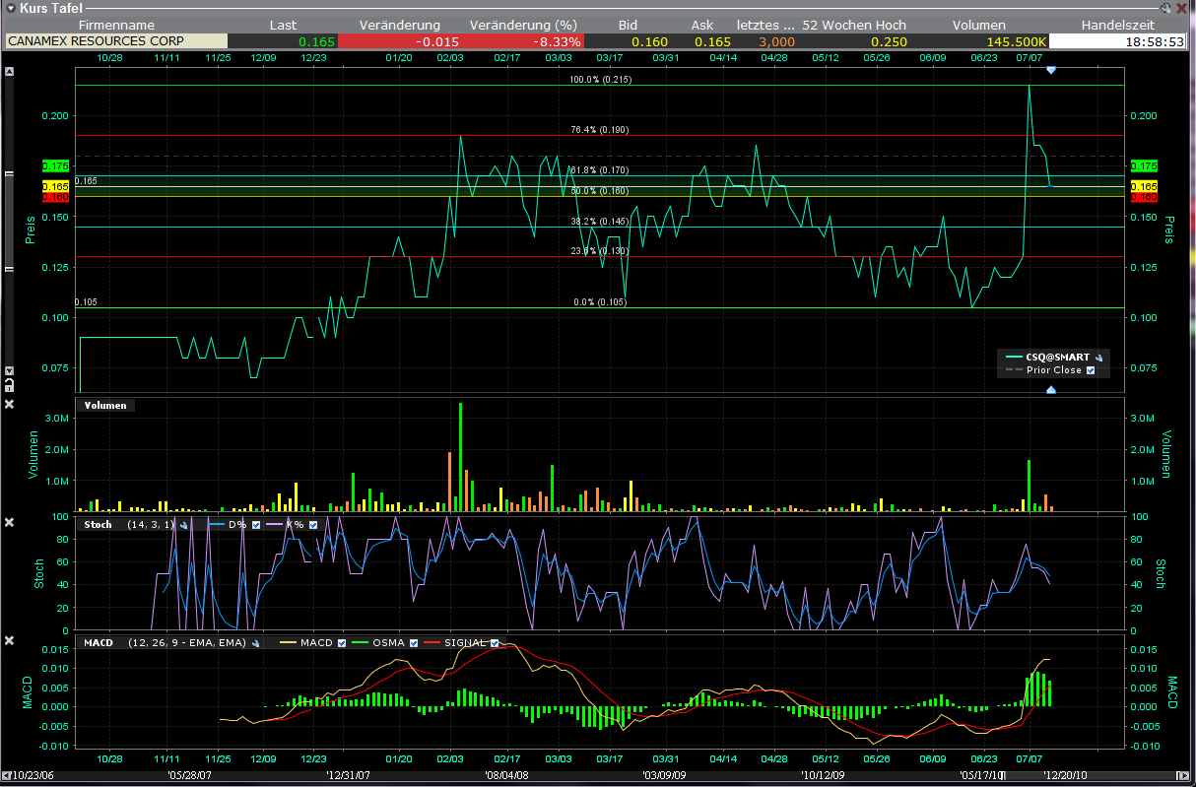1196x787 pixels.
Task: Click the down arrow above the lock icon
Action: pyautogui.click(x=10, y=370)
